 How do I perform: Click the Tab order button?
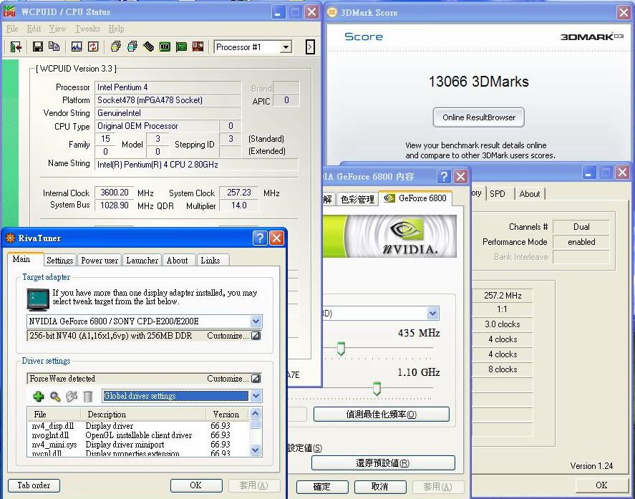[34, 485]
